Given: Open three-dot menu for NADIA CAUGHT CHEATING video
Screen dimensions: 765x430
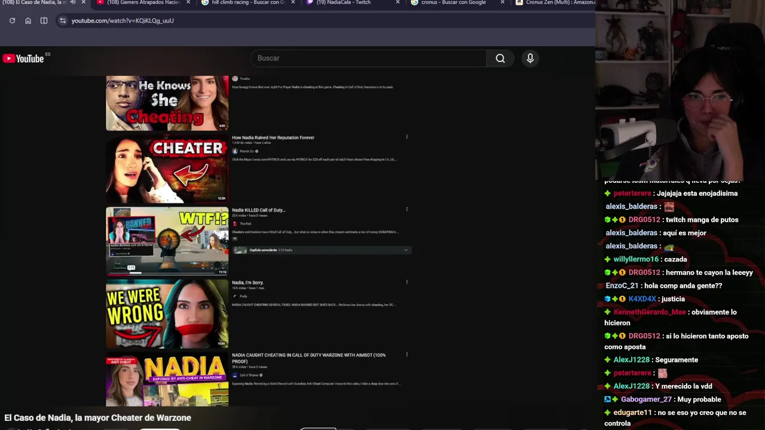Looking at the screenshot, I should point(406,354).
